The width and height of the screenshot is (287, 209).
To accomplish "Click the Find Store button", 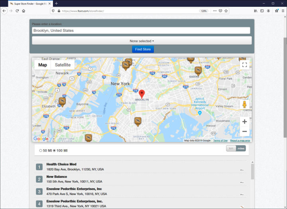I will coord(143,49).
